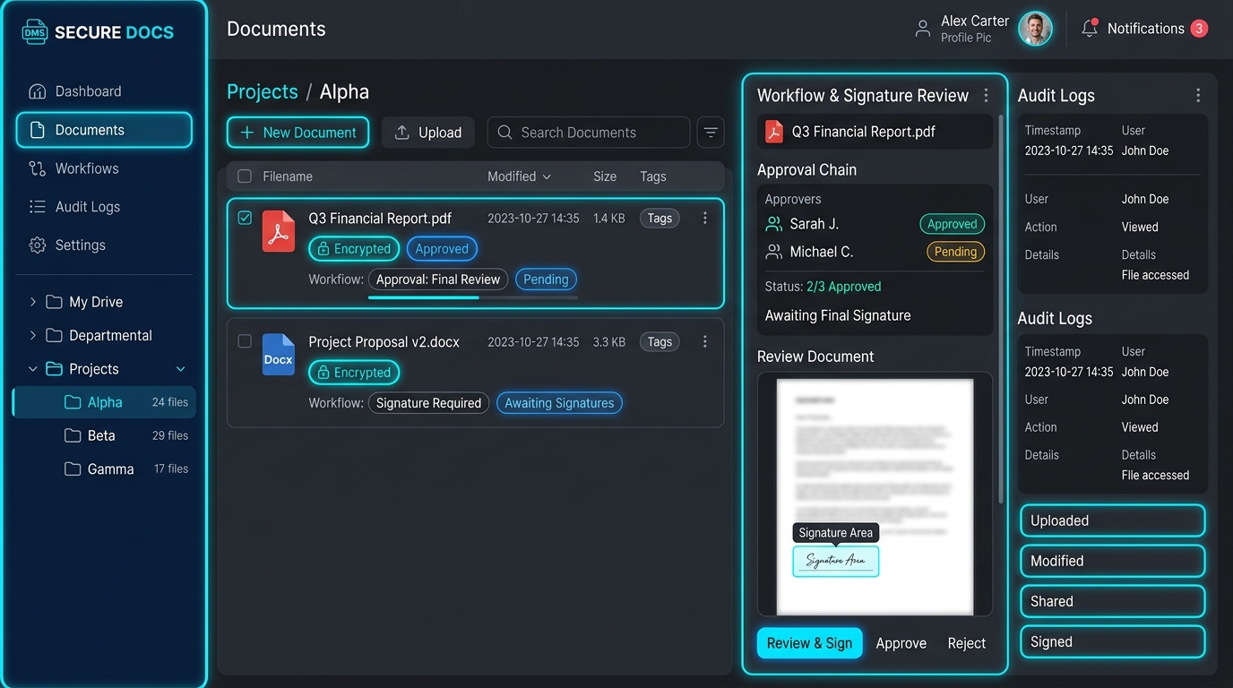
Task: Open Workflow & Signature Review panel menu
Action: [x=986, y=95]
